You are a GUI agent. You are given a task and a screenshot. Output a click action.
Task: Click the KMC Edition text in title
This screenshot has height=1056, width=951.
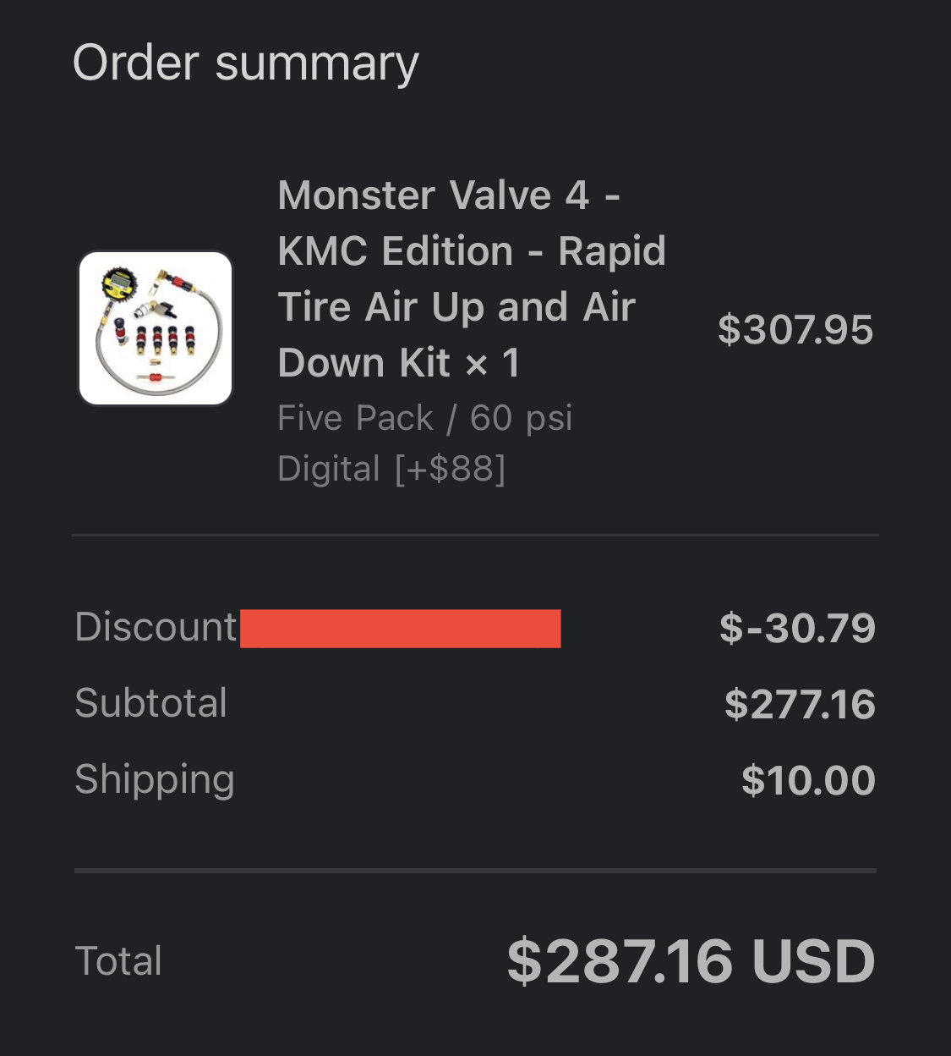pos(396,251)
